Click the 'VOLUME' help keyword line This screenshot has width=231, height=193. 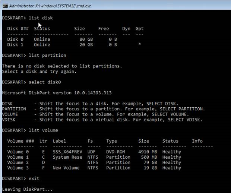click(x=95, y=114)
